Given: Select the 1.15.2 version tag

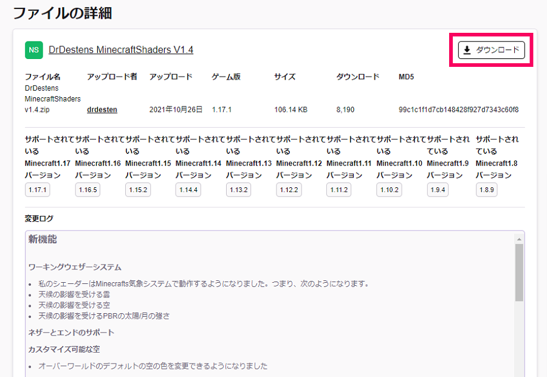Looking at the screenshot, I should tap(138, 190).
